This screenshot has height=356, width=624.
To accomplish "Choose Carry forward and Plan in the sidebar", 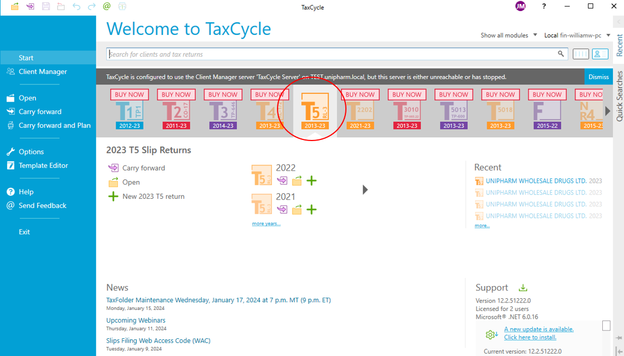I will coord(48,125).
